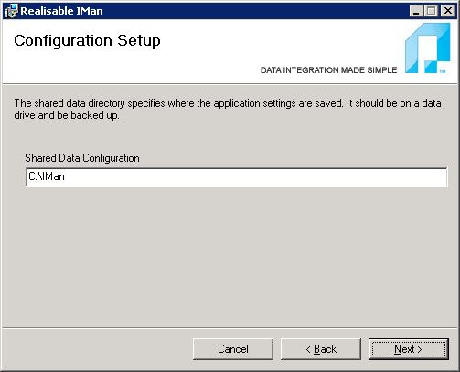
Task: Click the 'drive and be backed up' line
Action: (x=67, y=115)
